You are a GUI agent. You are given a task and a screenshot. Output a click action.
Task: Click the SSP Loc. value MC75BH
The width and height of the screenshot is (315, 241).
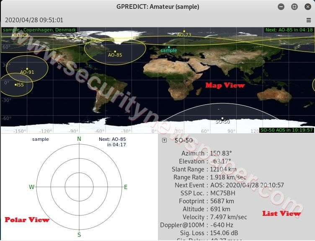point(222,193)
